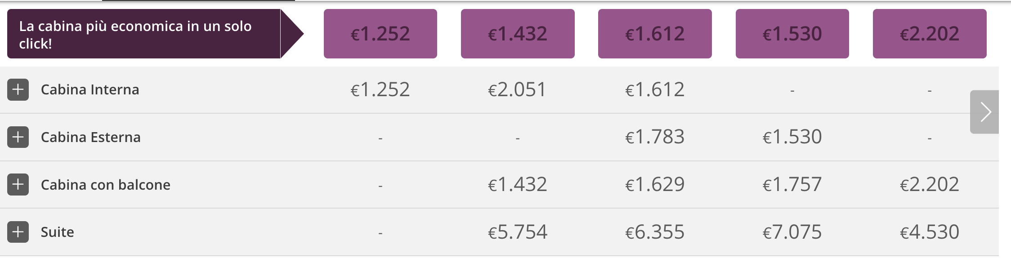Expand the Cabina Interna row

click(18, 89)
